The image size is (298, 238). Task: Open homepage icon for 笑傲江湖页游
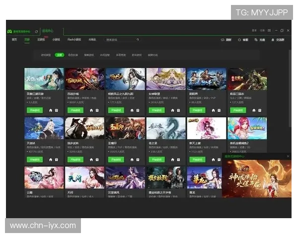click(x=50, y=110)
